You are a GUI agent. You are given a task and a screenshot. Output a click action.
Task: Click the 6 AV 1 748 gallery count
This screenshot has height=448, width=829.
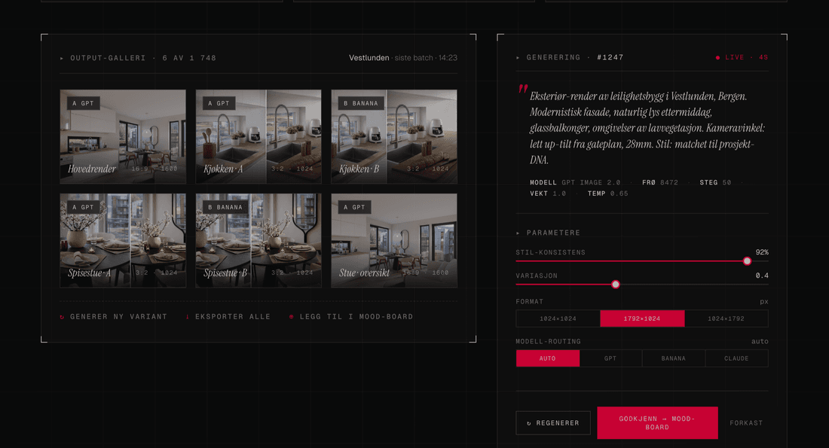pos(189,58)
